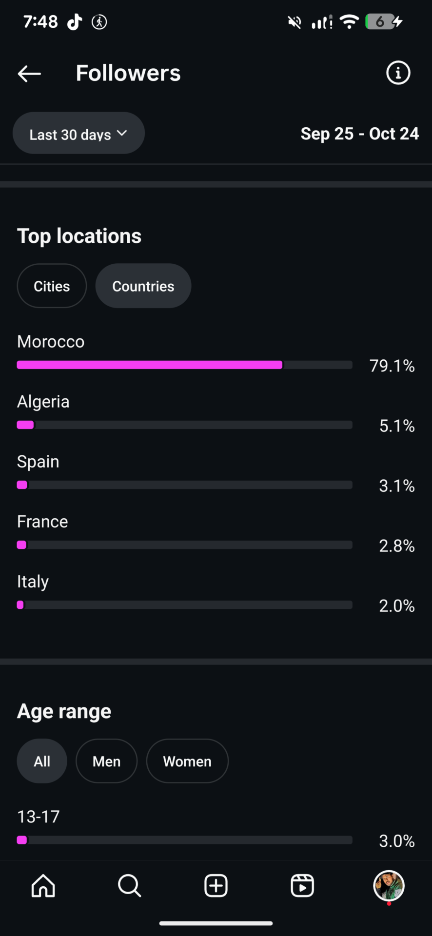Tap the create new post icon
Image resolution: width=432 pixels, height=936 pixels.
click(x=216, y=885)
